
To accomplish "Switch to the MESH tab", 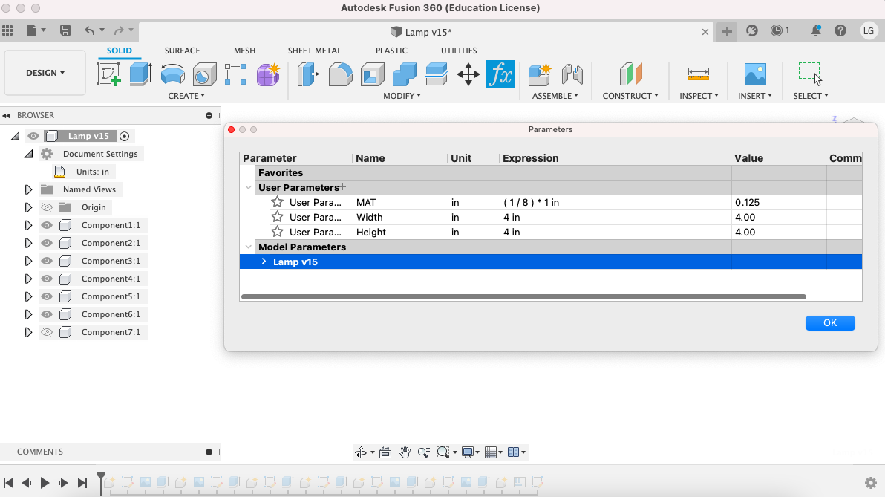I will coord(244,51).
